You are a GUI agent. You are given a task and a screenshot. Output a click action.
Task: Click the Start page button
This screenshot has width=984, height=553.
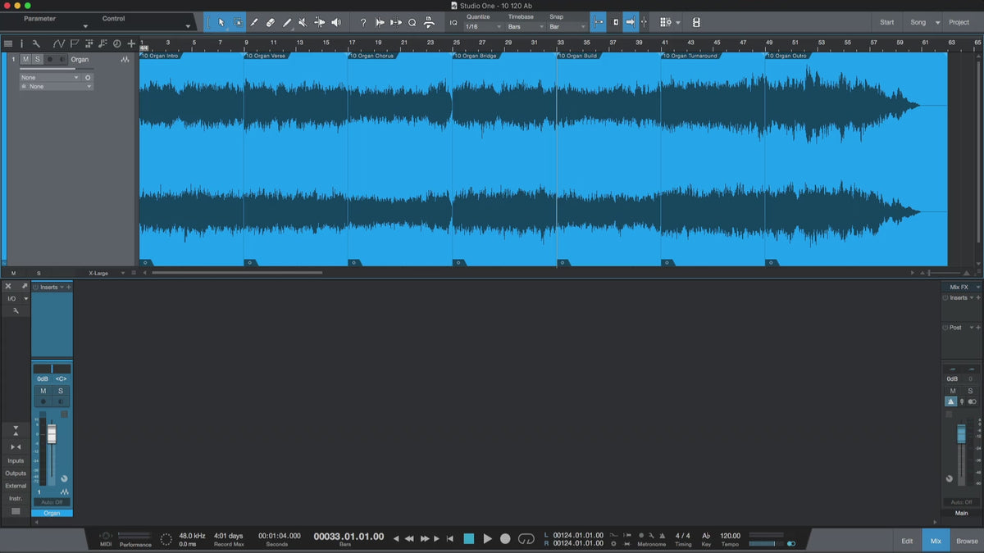point(886,22)
